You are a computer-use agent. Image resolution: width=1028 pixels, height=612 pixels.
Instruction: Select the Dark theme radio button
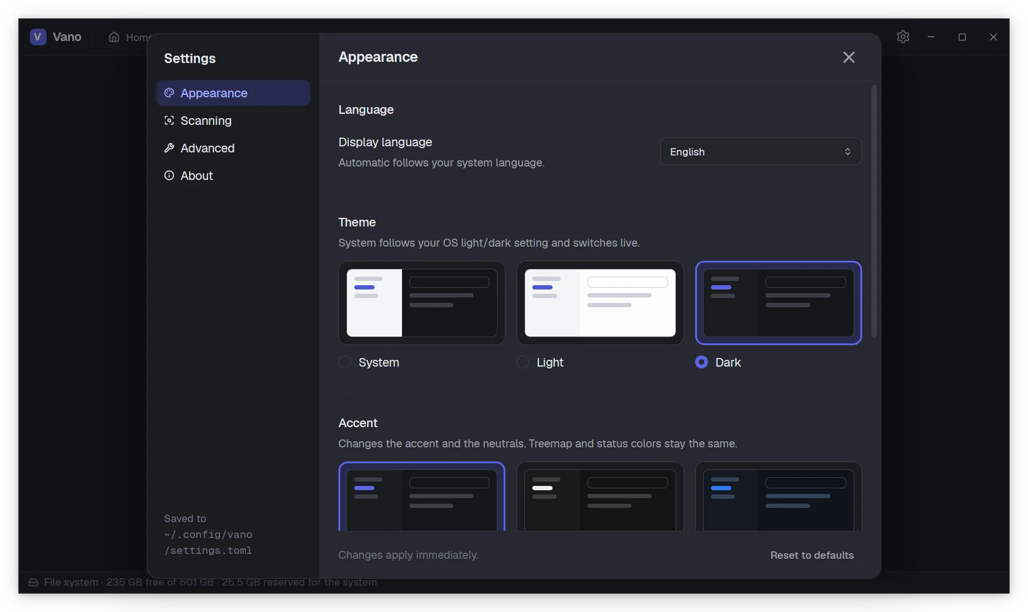[702, 362]
